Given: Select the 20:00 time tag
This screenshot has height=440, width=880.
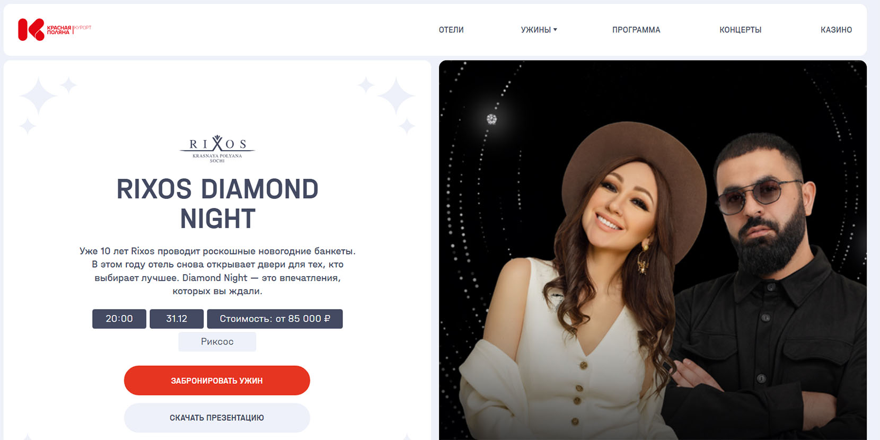Looking at the screenshot, I should pos(119,319).
